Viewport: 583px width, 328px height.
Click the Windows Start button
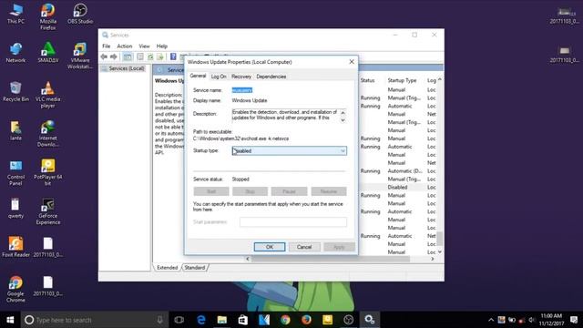(10, 320)
